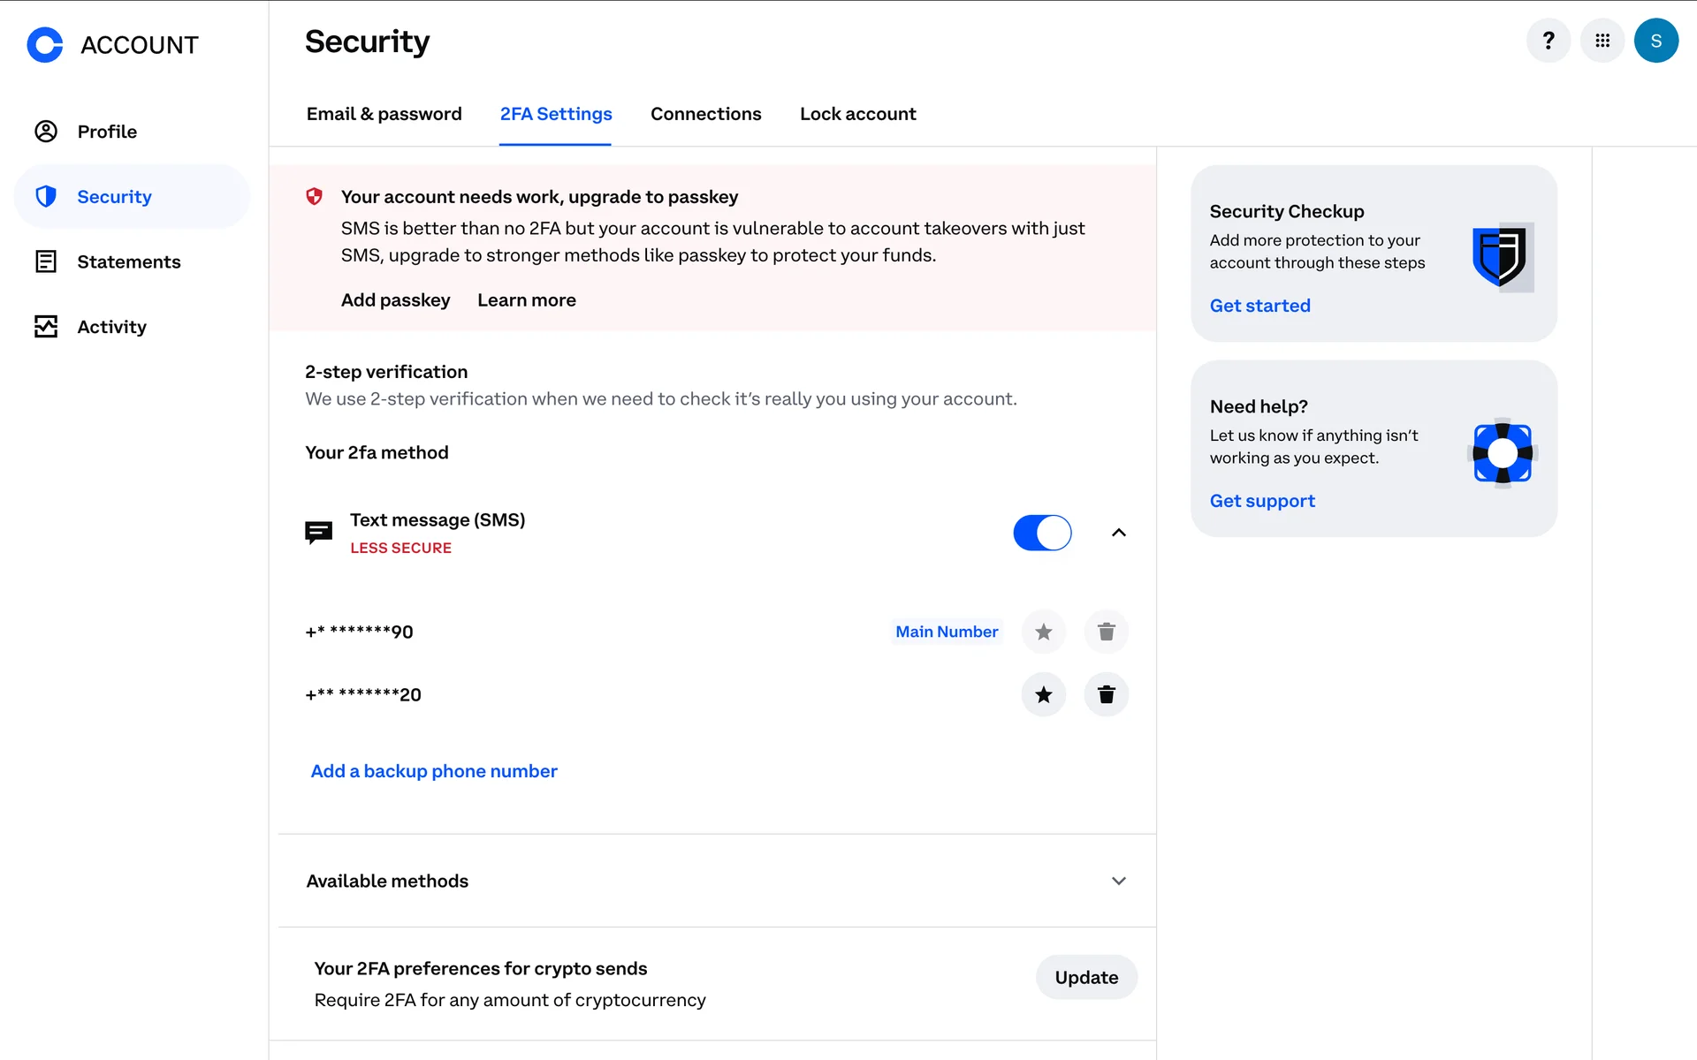Open the apps grid menu icon

click(x=1602, y=41)
